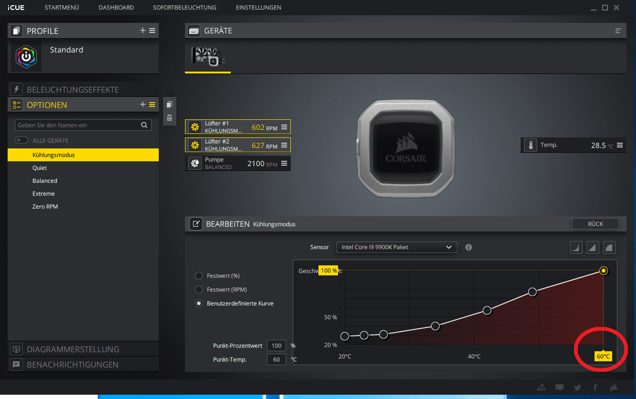Open the Sofortbeleuchtung tab

185,8
